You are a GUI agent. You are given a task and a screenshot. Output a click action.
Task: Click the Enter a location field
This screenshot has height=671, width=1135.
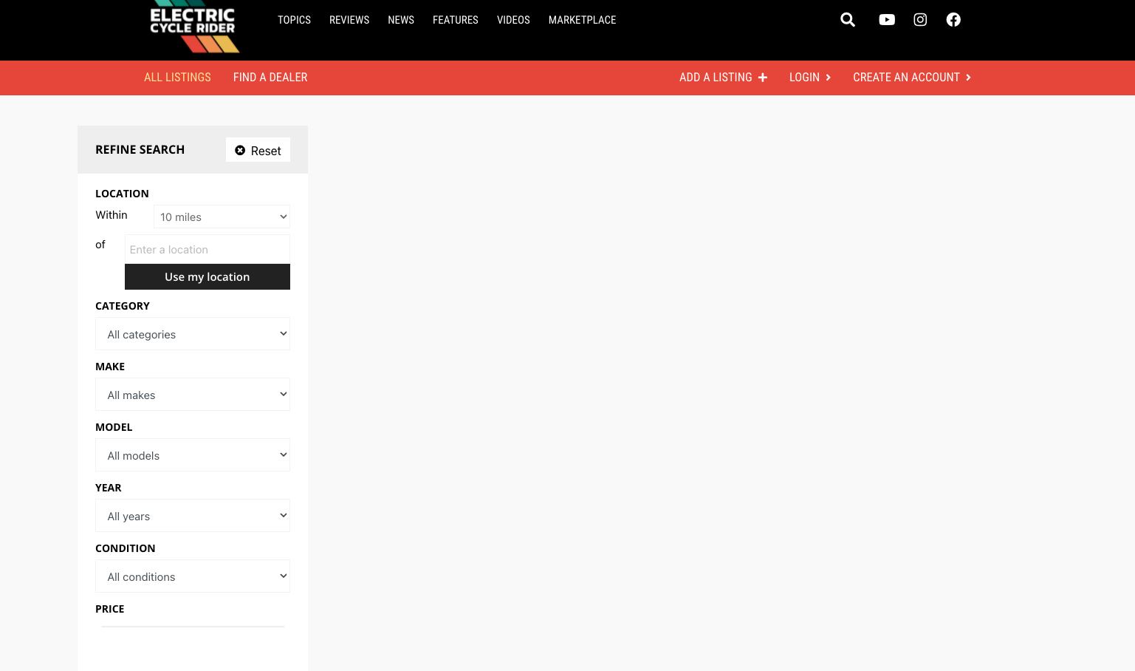(207, 250)
